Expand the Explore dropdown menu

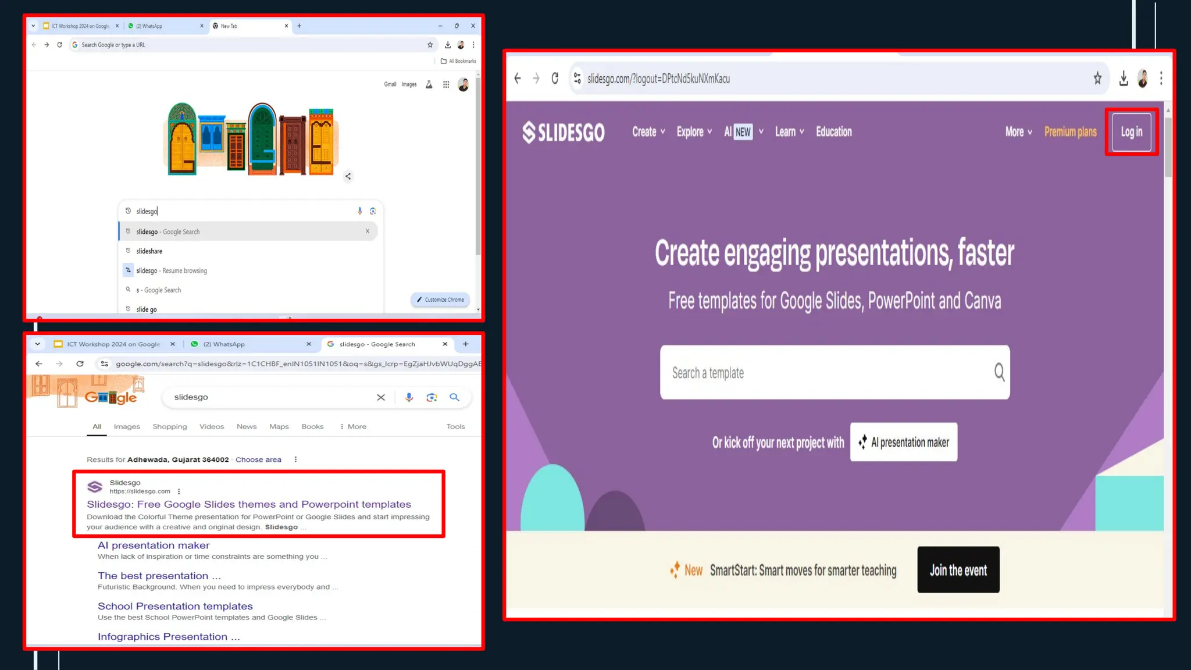coord(694,132)
